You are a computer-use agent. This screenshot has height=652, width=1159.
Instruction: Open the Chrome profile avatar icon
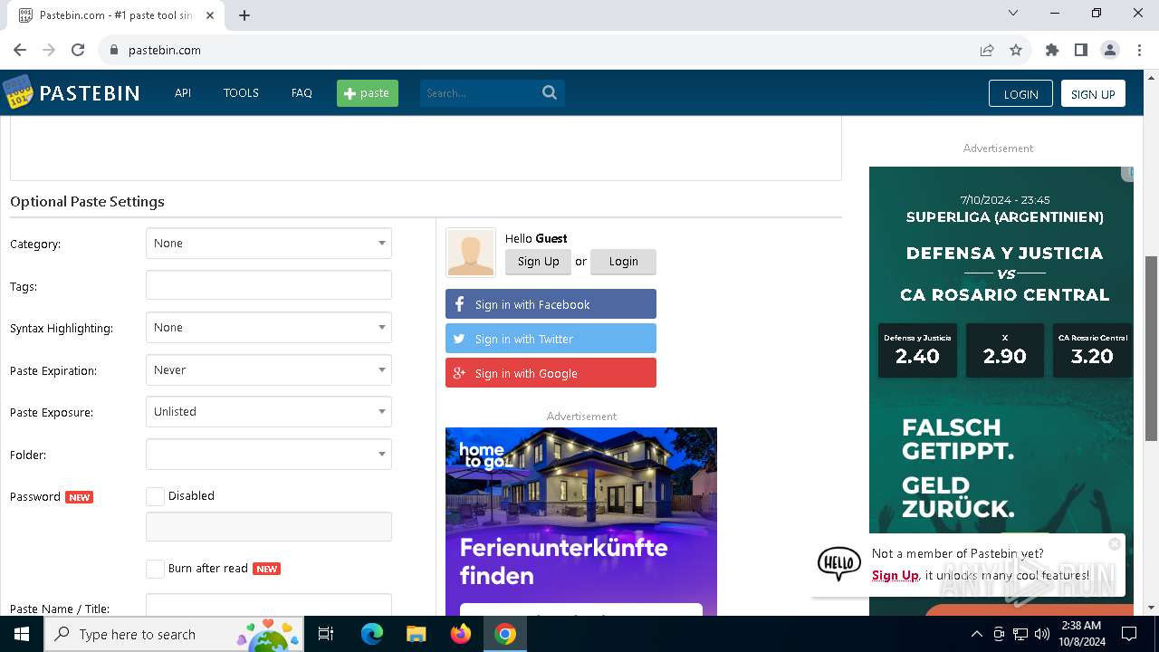pyautogui.click(x=1110, y=50)
